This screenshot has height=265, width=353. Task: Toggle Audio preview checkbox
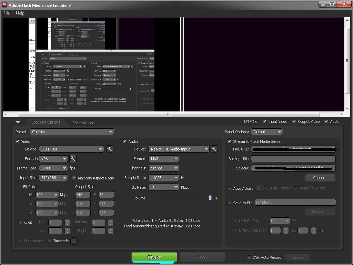point(326,121)
